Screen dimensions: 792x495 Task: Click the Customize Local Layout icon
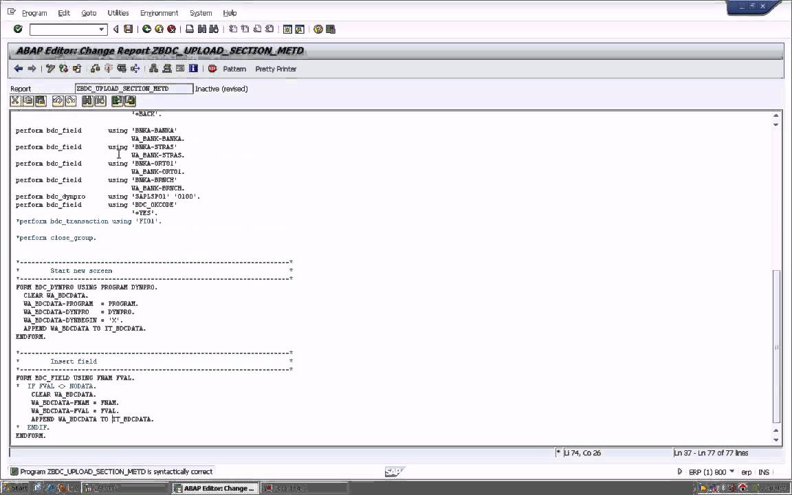tap(331, 30)
